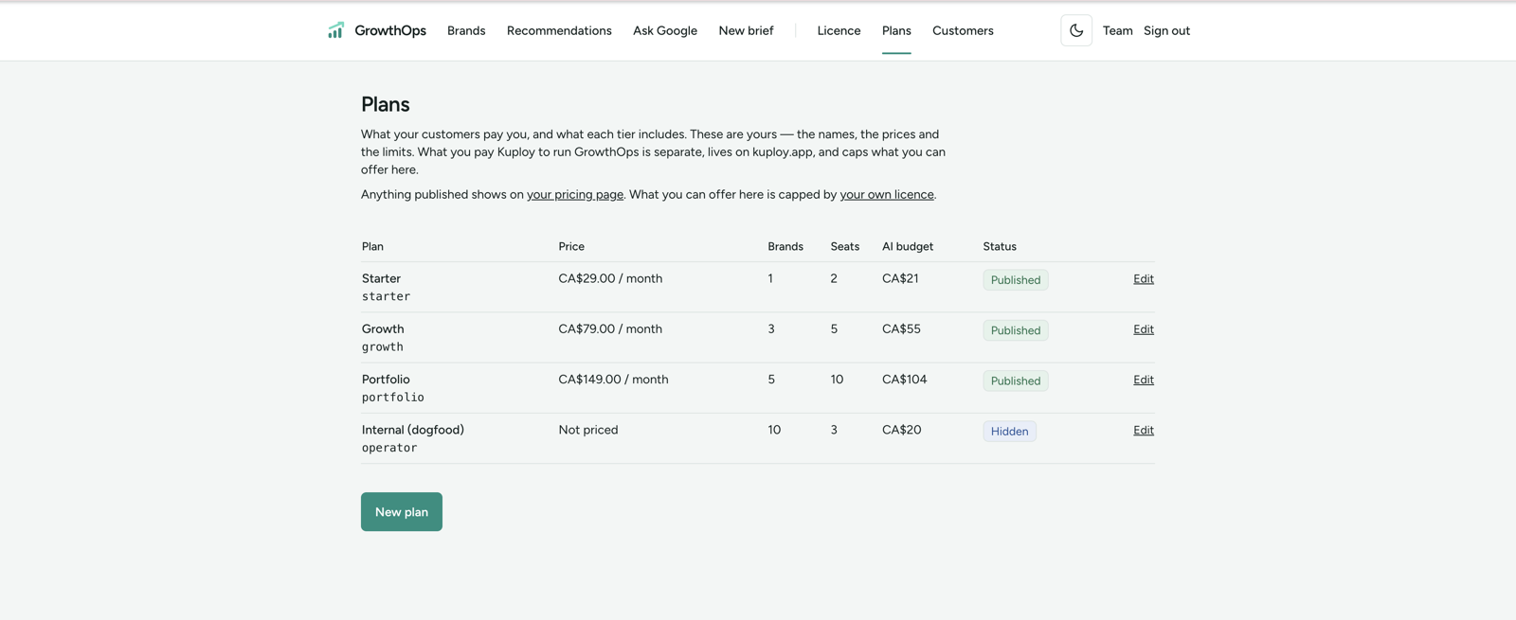The height and width of the screenshot is (620, 1516).
Task: Click the CA$29.00 / month price
Action: pos(610,278)
